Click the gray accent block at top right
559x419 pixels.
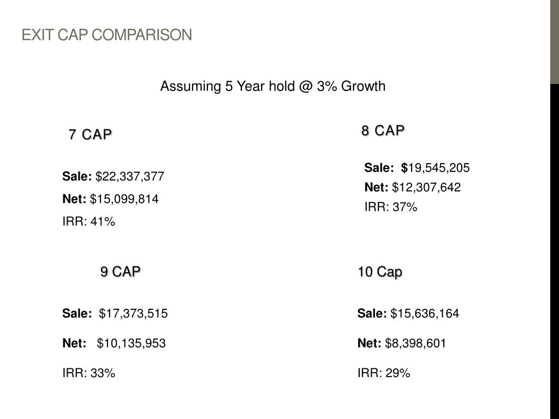554,42
